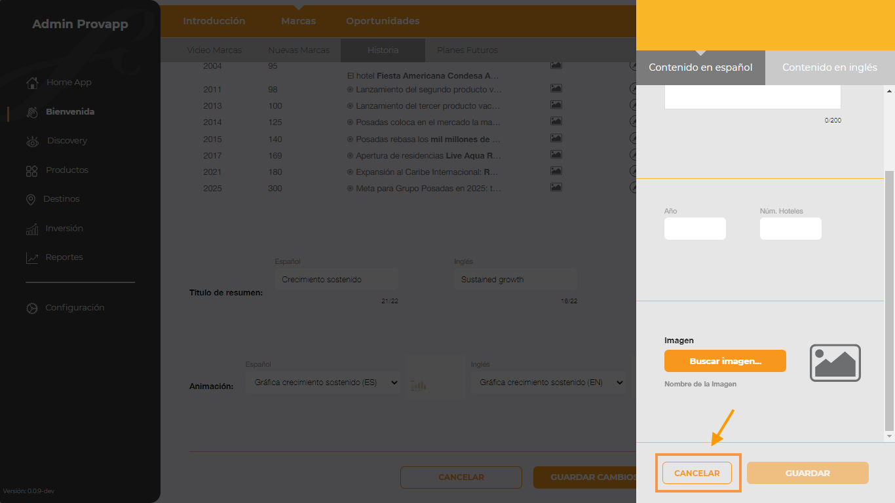Click the image icon in the 2021 row

[556, 171]
